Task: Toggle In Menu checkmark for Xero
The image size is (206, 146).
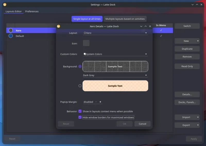Action: tap(161, 30)
